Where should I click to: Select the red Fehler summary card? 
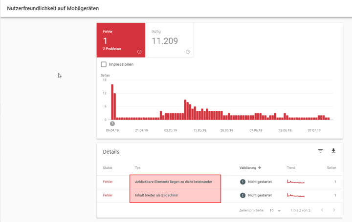click(121, 40)
